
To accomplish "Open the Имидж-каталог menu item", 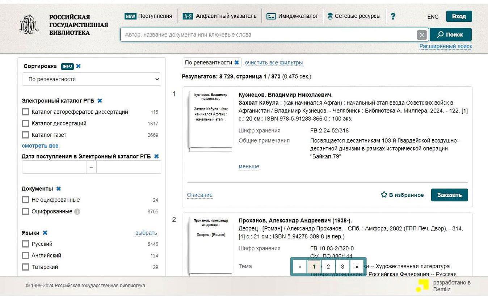I will coord(292,16).
